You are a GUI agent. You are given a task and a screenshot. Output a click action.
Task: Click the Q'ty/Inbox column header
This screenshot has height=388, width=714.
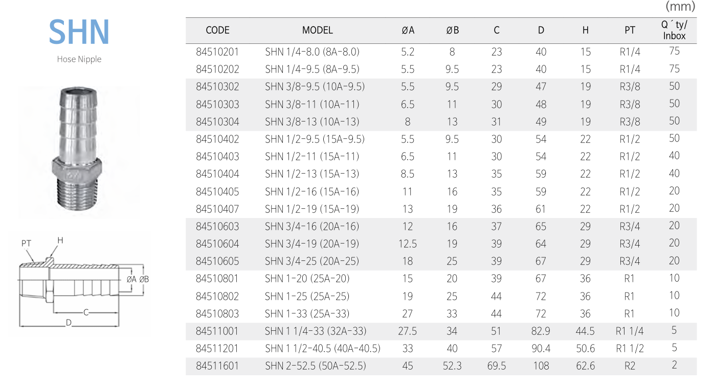[674, 30]
